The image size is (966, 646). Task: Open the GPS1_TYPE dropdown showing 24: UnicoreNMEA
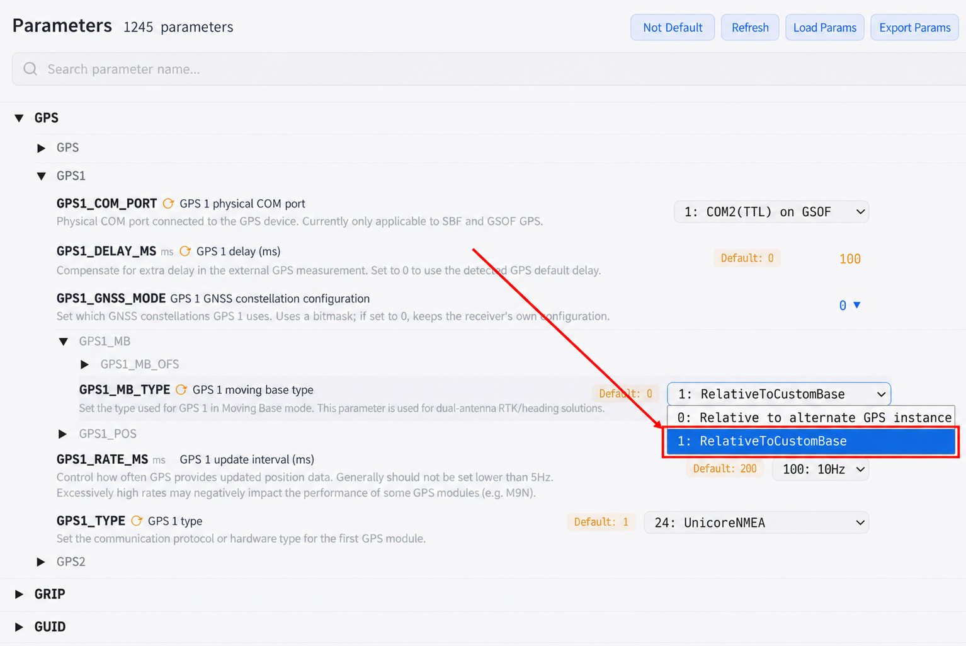pyautogui.click(x=756, y=522)
